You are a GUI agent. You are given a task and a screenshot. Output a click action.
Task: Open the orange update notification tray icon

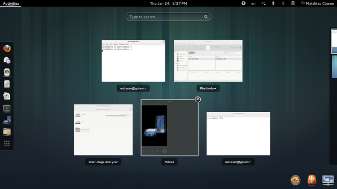[x=296, y=180]
